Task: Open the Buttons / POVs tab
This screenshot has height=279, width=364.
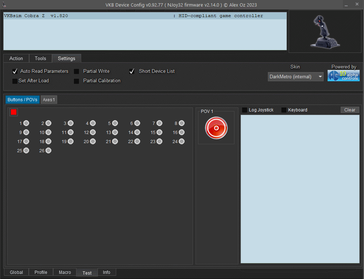Action: tap(22, 100)
